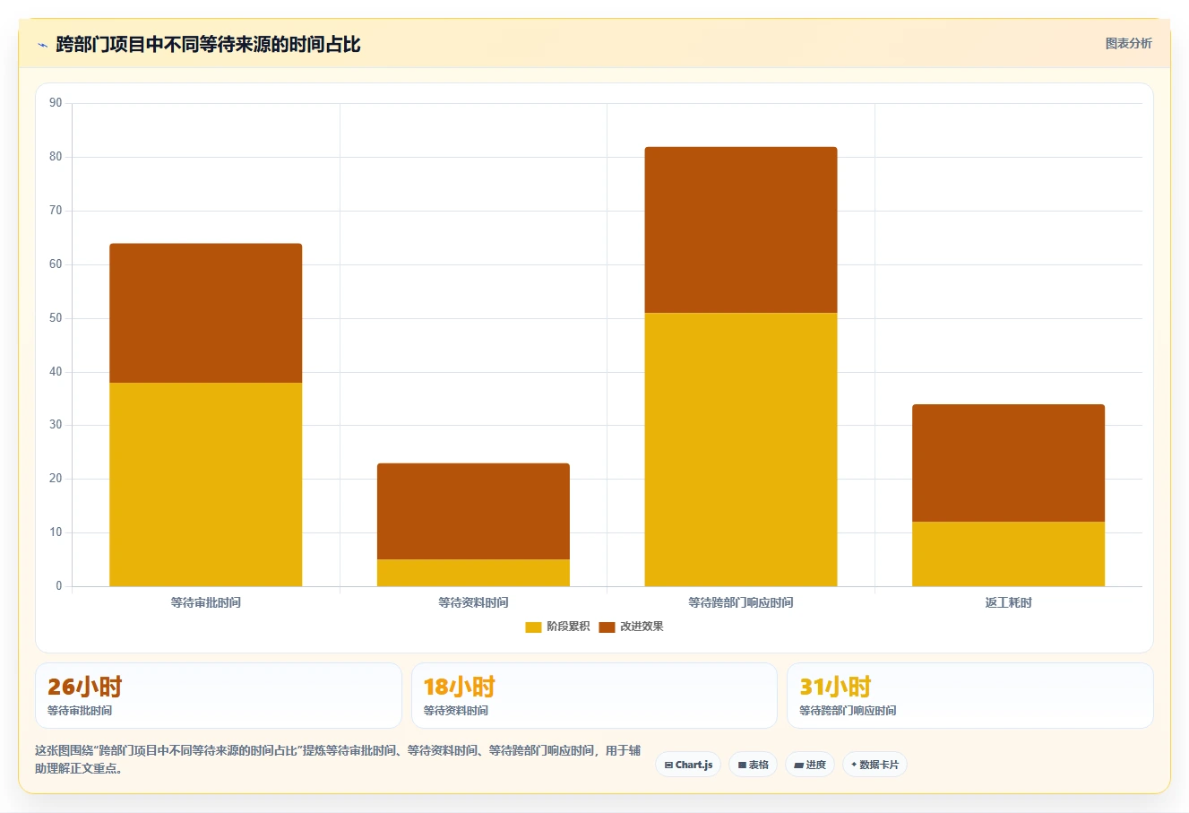The height and width of the screenshot is (813, 1189).
Task: Click the yellow segment of 返工耗时 bar
Action: pyautogui.click(x=1008, y=554)
